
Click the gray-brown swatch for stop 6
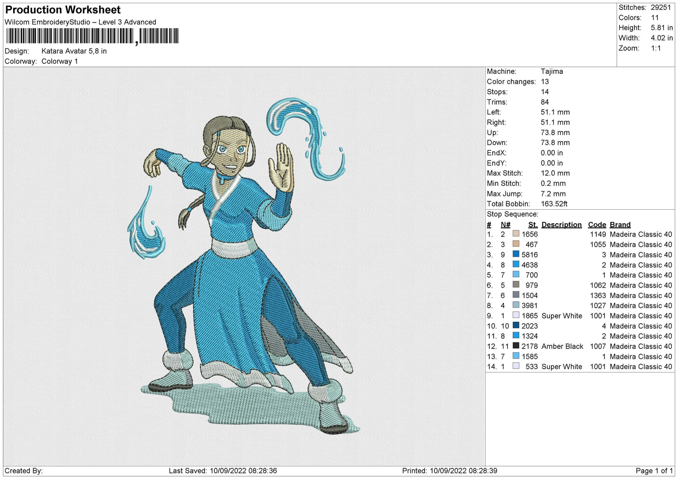516,285
